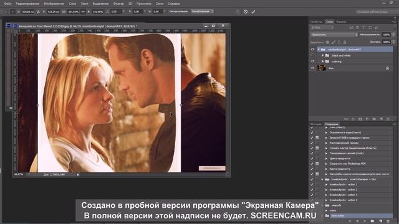The width and height of the screenshot is (399, 224).
Task: Open the Фильтр menu
Action: pyautogui.click(x=118, y=4)
